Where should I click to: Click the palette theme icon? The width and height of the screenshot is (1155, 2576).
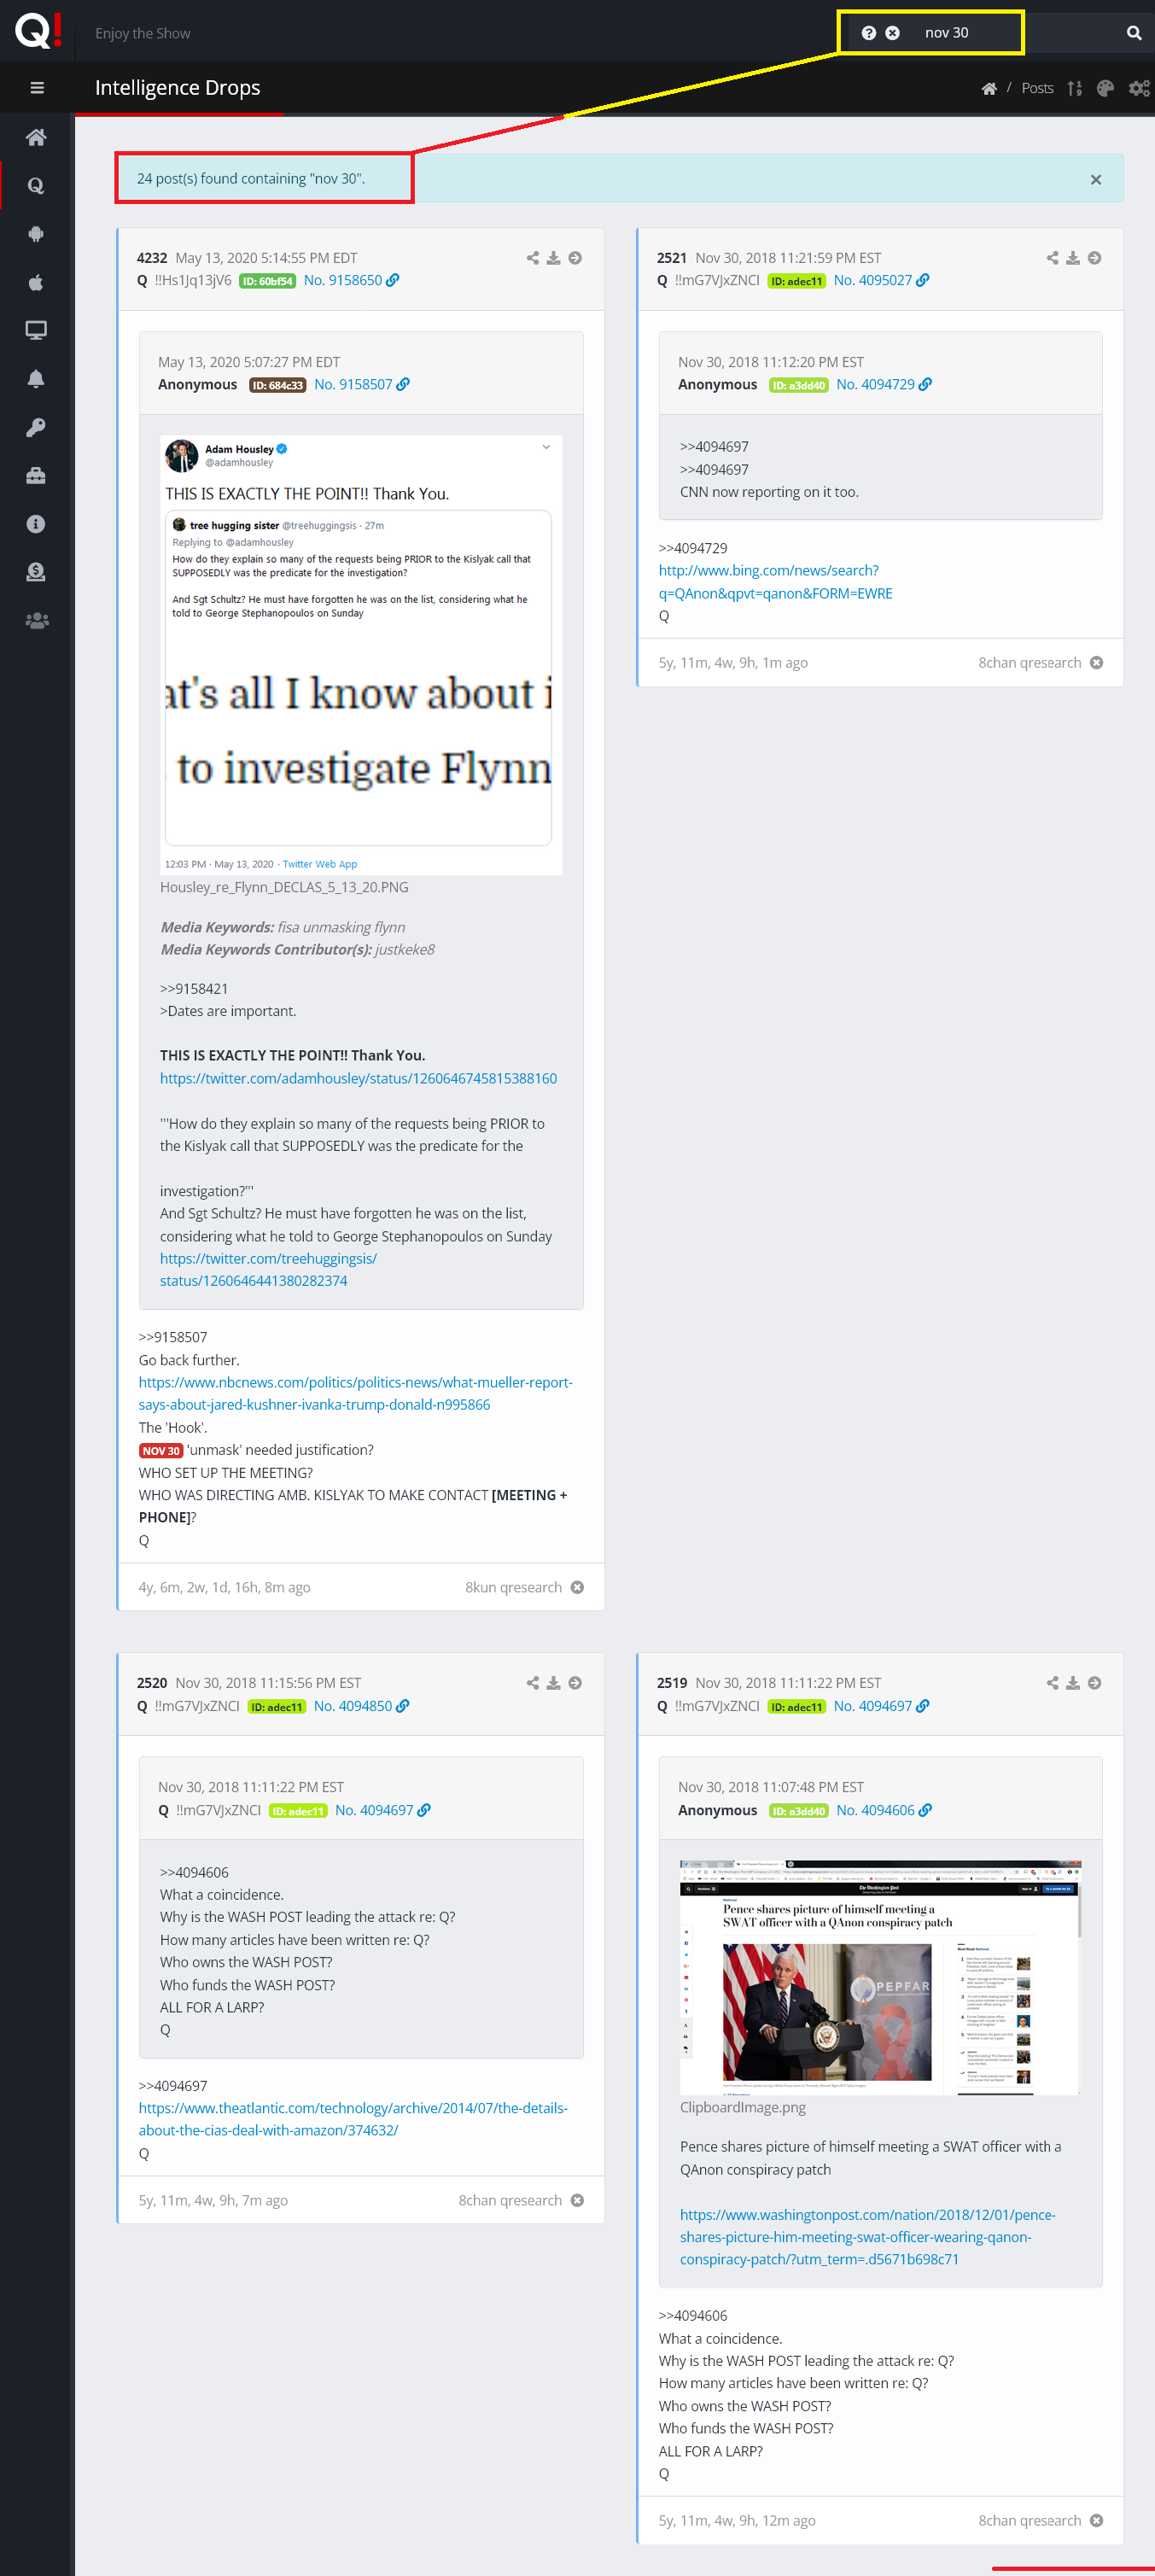tap(1105, 88)
